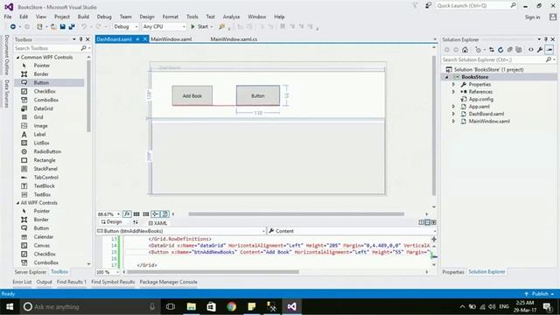Toggle auto-hide pin on Toolbox panel
Image resolution: width=560 pixels, height=315 pixels.
pos(80,39)
